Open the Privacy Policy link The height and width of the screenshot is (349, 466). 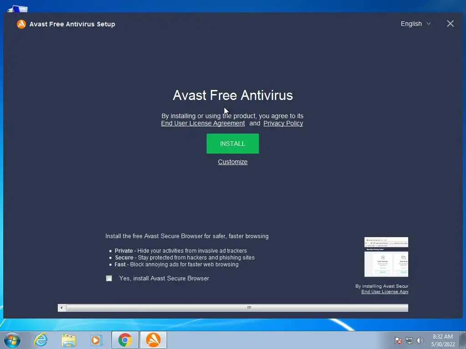(x=283, y=123)
